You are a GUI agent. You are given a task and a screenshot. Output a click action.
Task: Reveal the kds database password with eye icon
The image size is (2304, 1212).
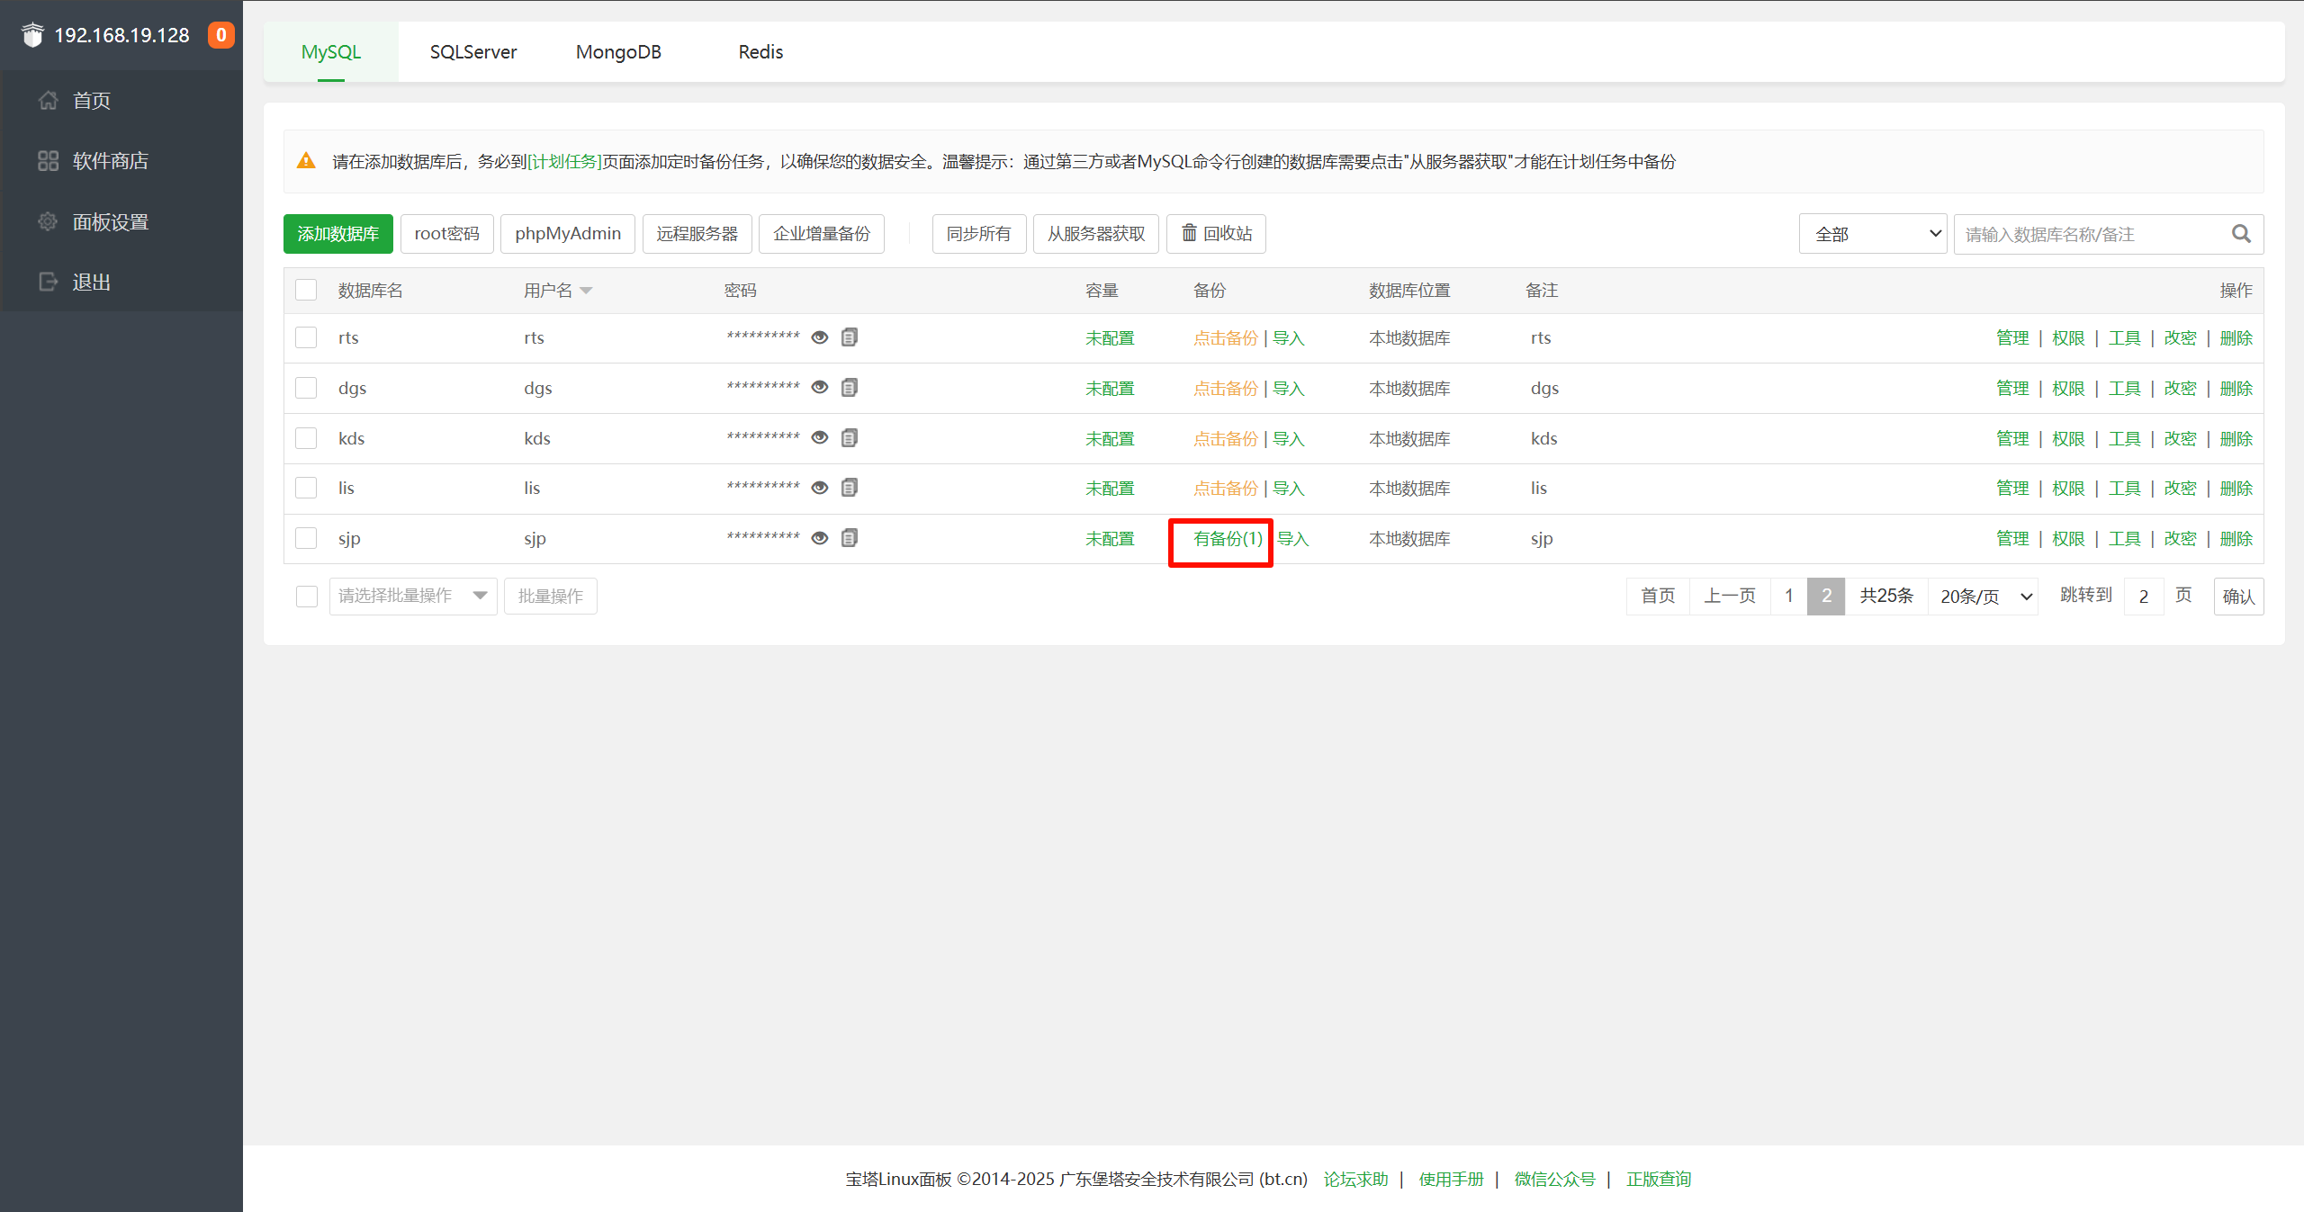819,437
